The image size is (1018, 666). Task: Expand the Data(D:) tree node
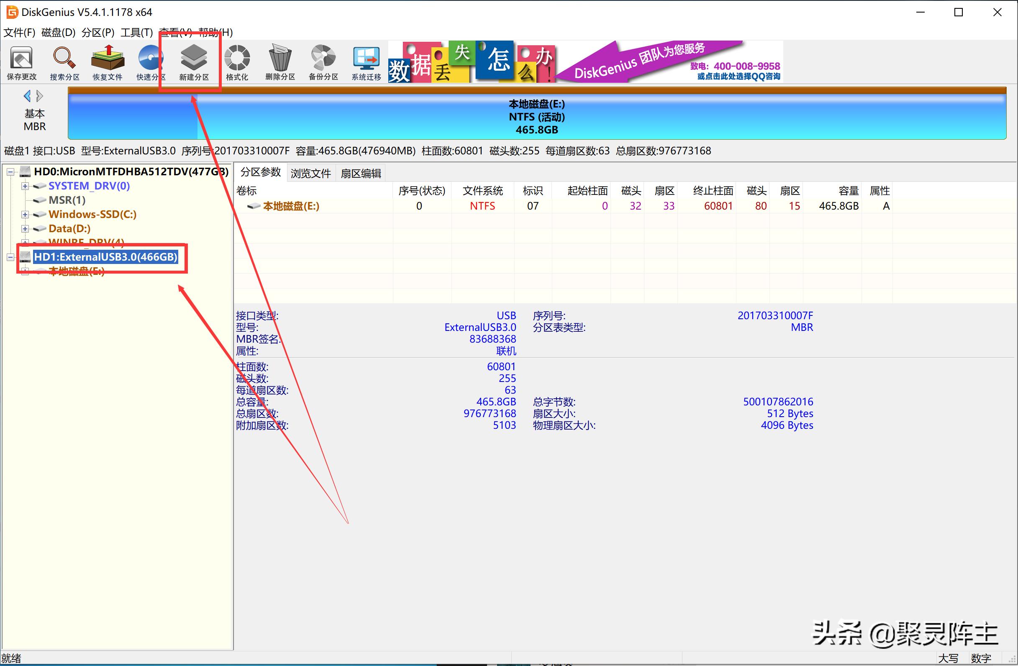pos(24,228)
